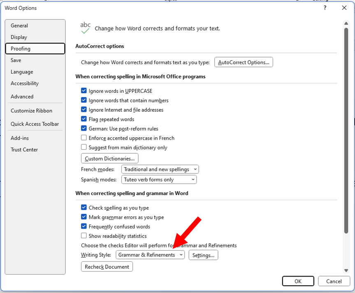Screen dimensions: 355x293
Task: Select Customize Ribbon in sidebar
Action: [x=31, y=111]
